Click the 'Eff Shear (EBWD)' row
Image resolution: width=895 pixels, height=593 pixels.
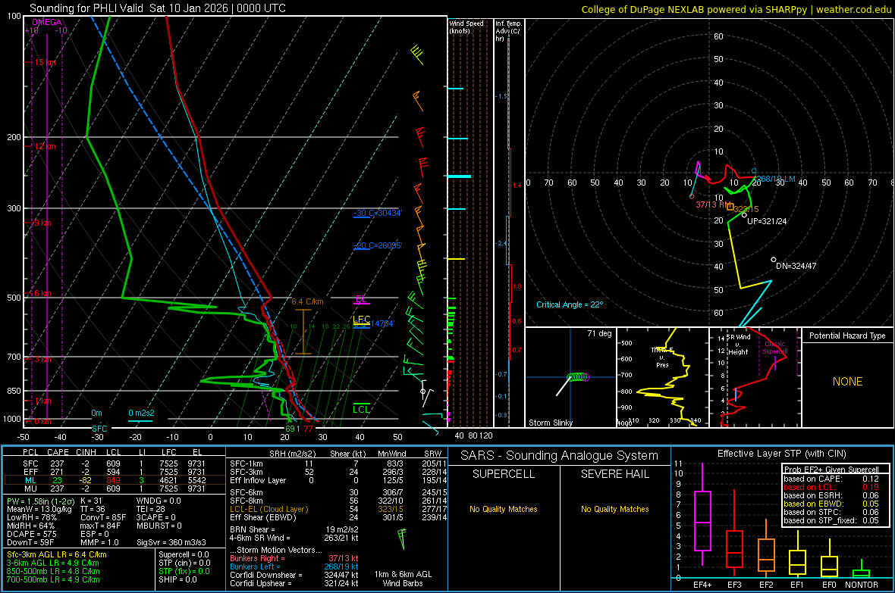tap(337, 518)
